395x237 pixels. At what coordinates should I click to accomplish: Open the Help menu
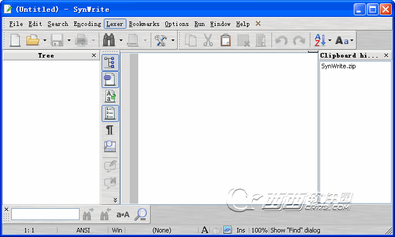tap(243, 24)
